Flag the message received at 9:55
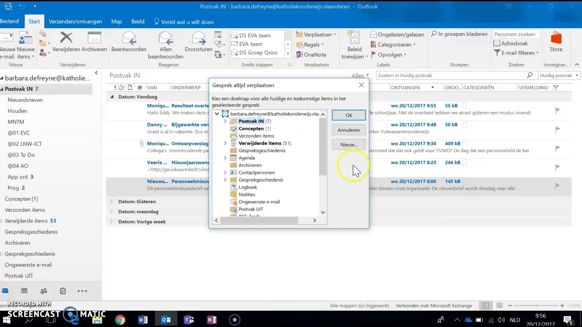This screenshot has height=327, width=582. click(x=557, y=110)
